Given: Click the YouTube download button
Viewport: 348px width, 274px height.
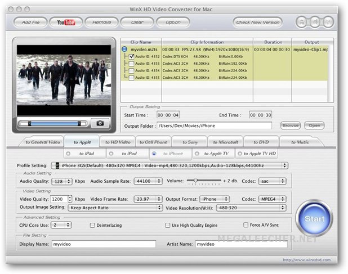Looking at the screenshot, I should 66,22.
